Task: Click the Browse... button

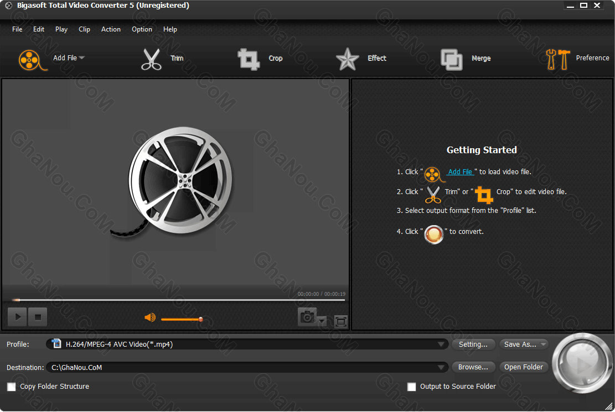Action: (473, 367)
